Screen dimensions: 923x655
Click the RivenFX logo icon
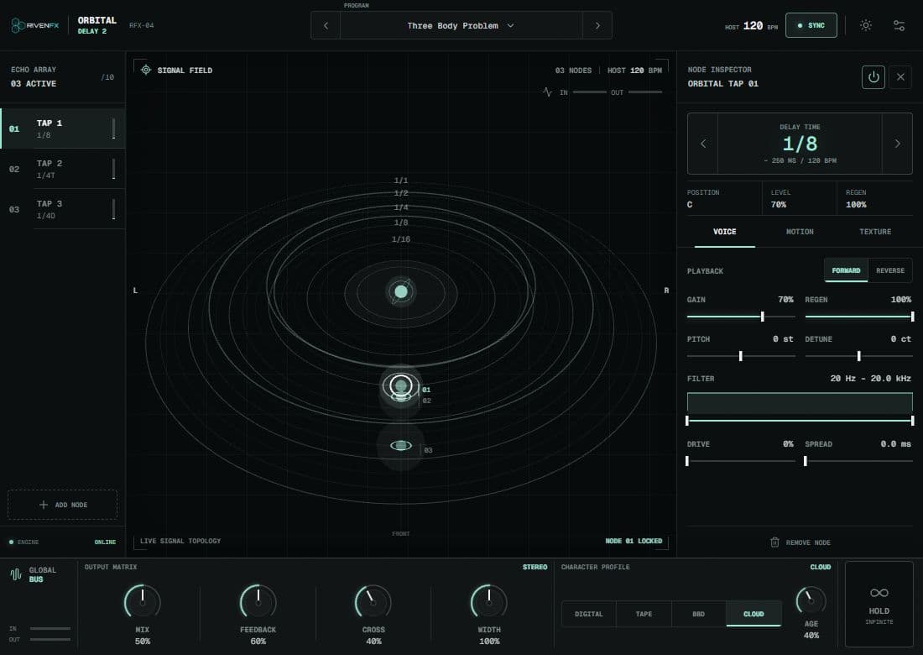pyautogui.click(x=18, y=25)
